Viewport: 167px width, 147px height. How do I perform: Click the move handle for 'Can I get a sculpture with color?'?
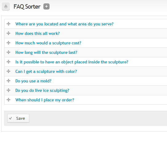pyautogui.click(x=8, y=71)
